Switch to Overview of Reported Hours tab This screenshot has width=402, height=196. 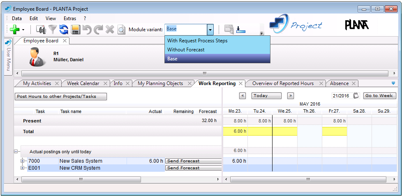pyautogui.click(x=283, y=83)
